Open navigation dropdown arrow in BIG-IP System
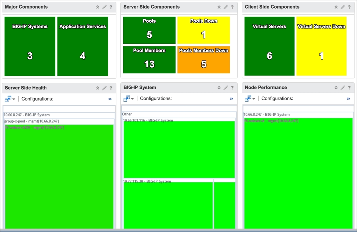 click(x=132, y=99)
